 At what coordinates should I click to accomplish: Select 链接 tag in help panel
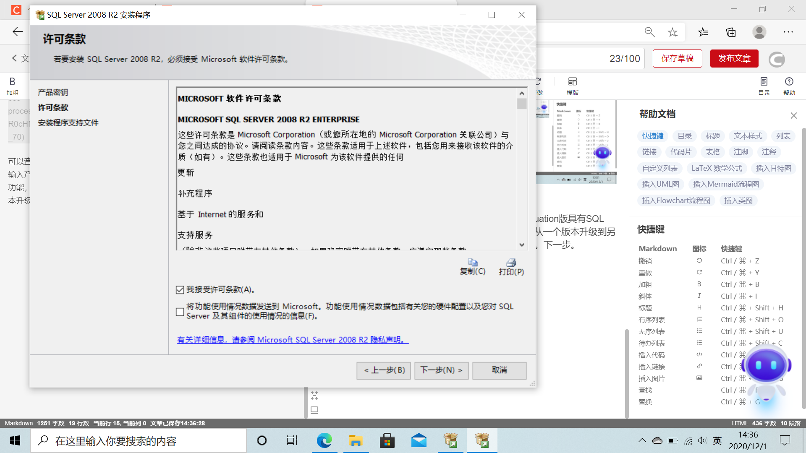click(x=649, y=152)
